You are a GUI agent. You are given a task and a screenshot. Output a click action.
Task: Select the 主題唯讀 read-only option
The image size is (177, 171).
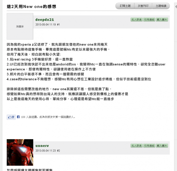click(161, 6)
